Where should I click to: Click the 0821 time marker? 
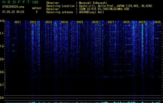(x=18, y=22)
